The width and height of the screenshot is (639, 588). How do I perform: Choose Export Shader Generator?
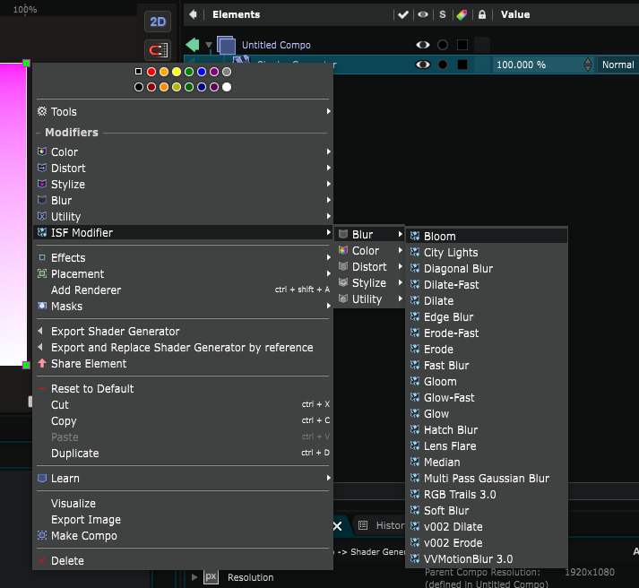click(183, 332)
